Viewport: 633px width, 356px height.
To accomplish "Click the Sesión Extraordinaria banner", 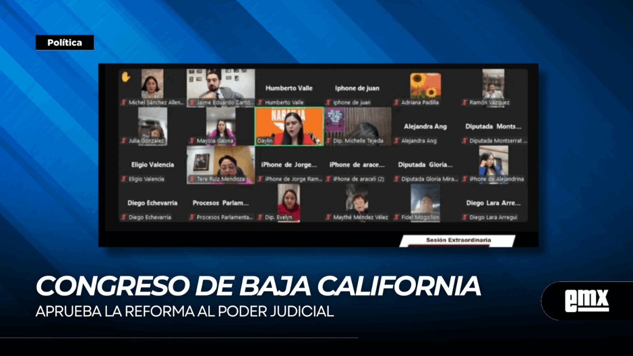I will [x=458, y=241].
